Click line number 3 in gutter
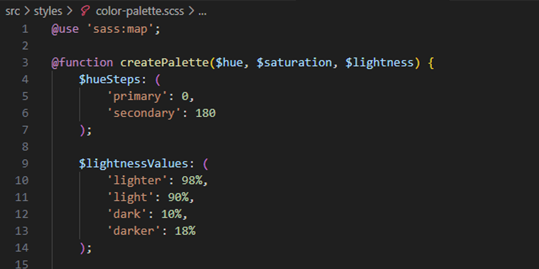 point(25,62)
